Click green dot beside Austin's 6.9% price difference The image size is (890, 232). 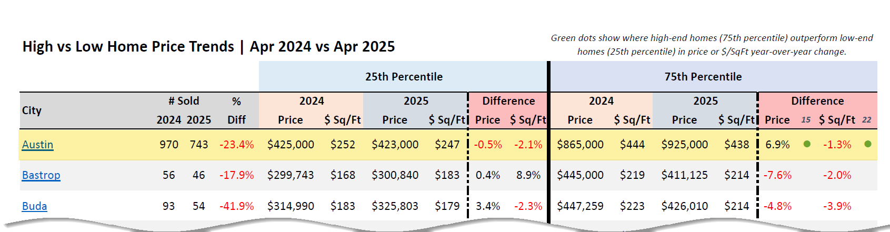(x=807, y=144)
